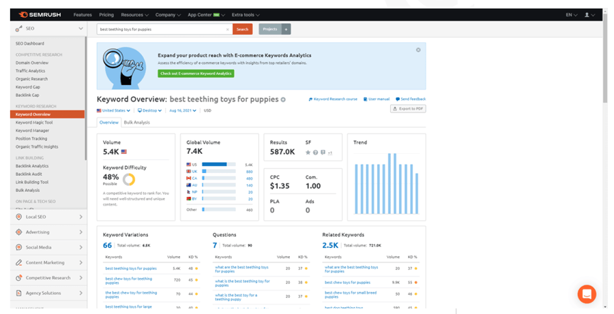Open the United States country dropdown

[x=113, y=110]
